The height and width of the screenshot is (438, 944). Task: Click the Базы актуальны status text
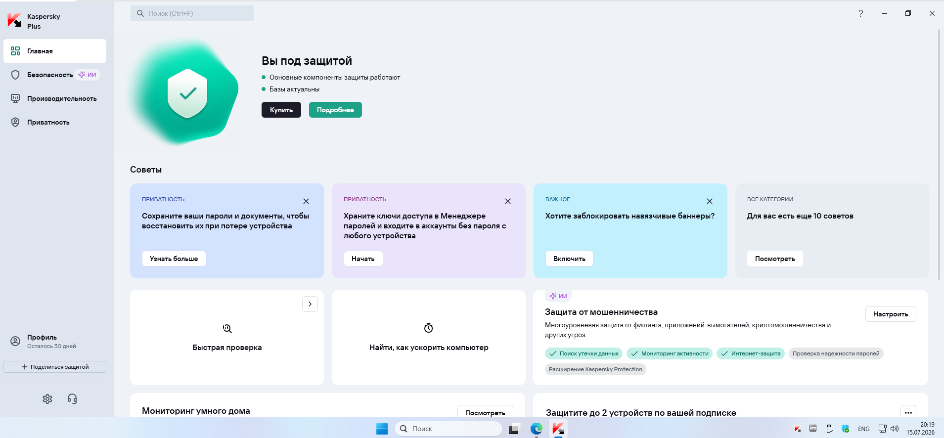click(x=294, y=89)
